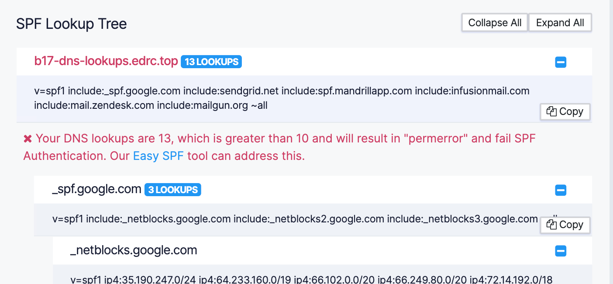Click the 3 LOOKUPS badge

[x=173, y=190]
